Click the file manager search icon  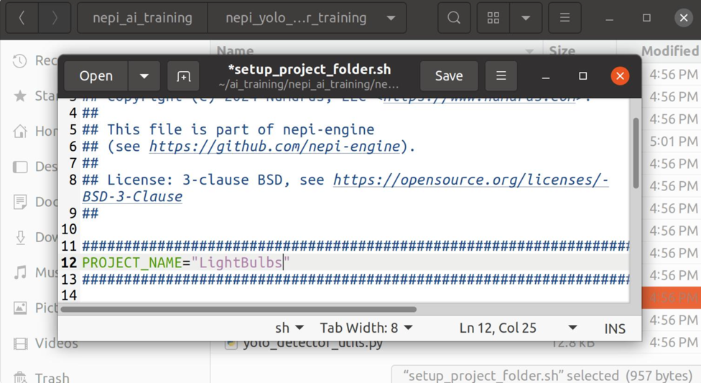click(x=454, y=18)
